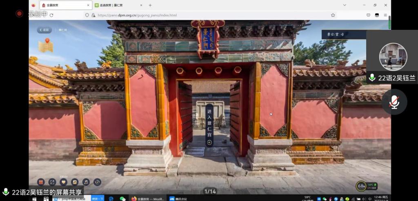Open Firefox application menu
Viewport: 418px width, 201px height.
[x=385, y=15]
